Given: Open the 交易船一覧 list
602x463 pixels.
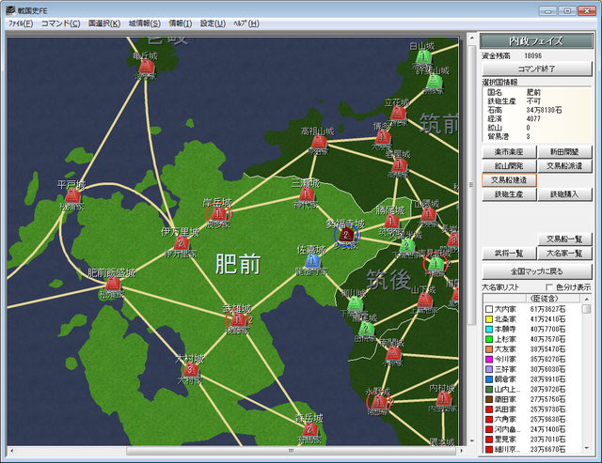Looking at the screenshot, I should pyautogui.click(x=564, y=239).
